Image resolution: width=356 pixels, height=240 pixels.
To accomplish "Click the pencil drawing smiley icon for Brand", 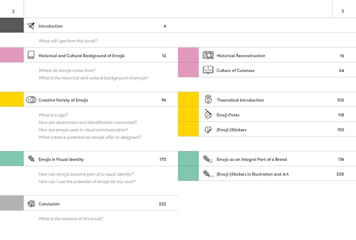I will coord(208,159).
